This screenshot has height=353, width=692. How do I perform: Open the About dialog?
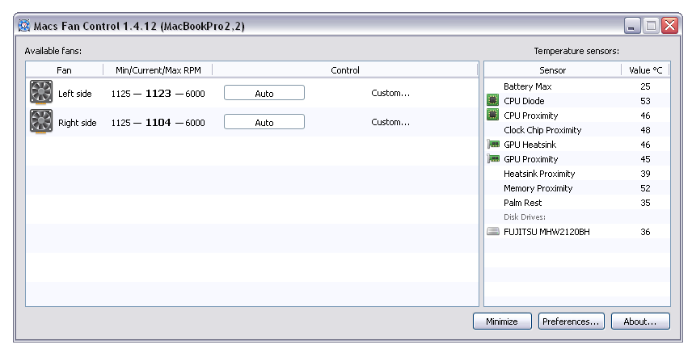pos(639,321)
